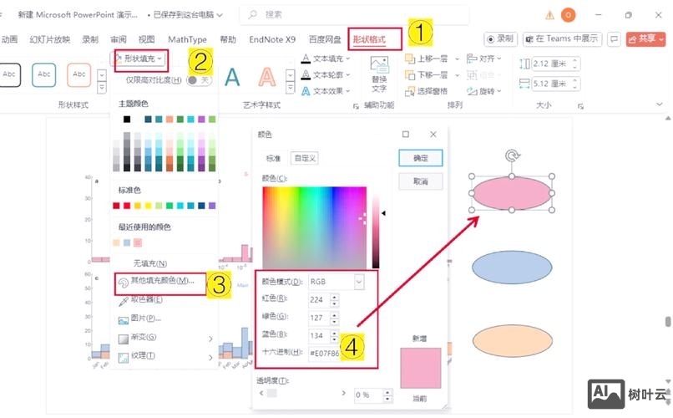Expand the 文本填充 dropdown arrow

point(348,59)
